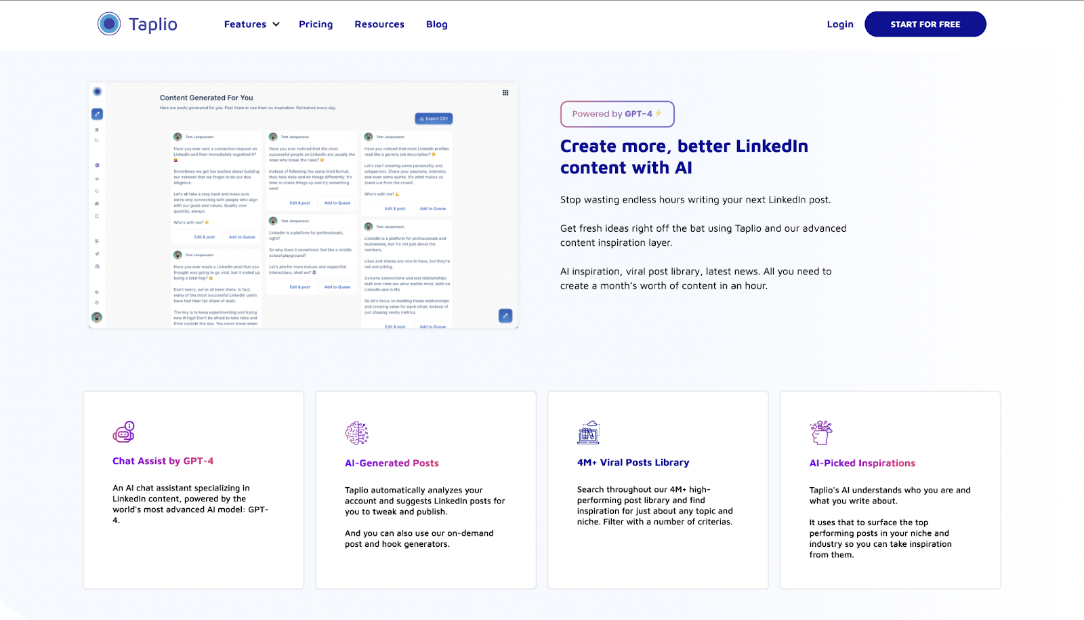The image size is (1084, 620).
Task: Open the line chart analytics icon in preview sidebar
Action: 97,140
